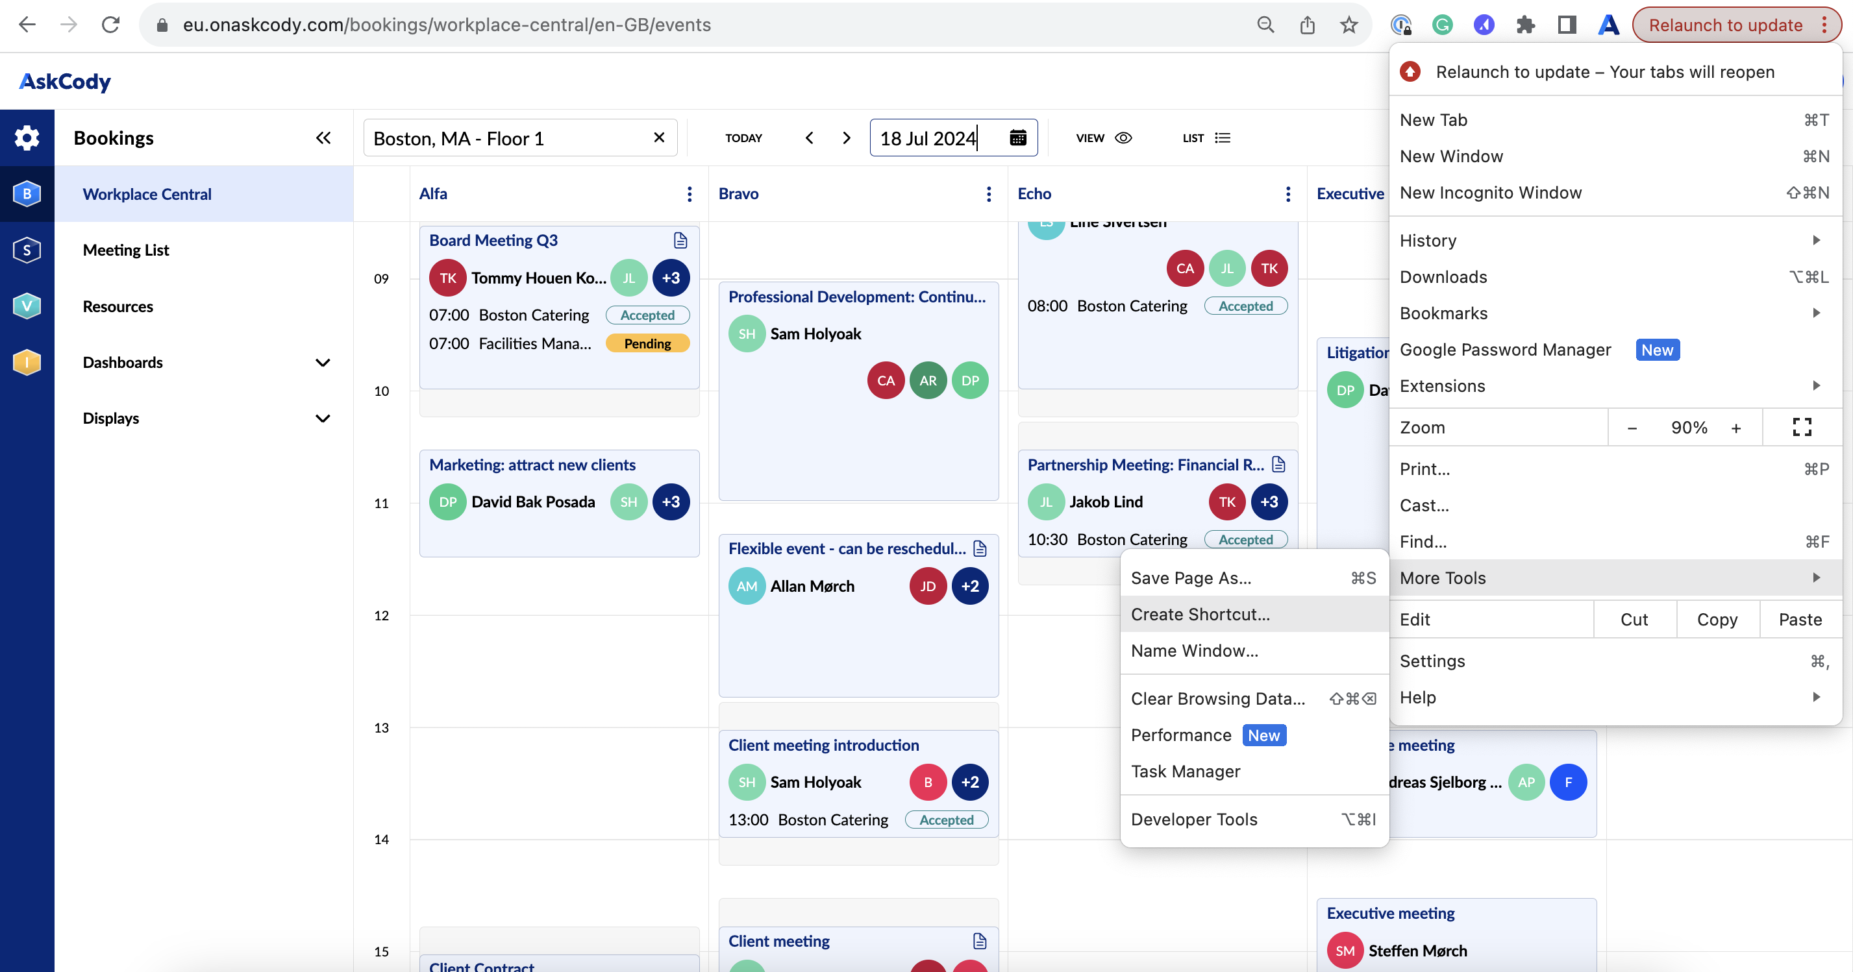Viewport: 1853px width, 972px height.
Task: Open the History submenu
Action: [x=1615, y=240]
